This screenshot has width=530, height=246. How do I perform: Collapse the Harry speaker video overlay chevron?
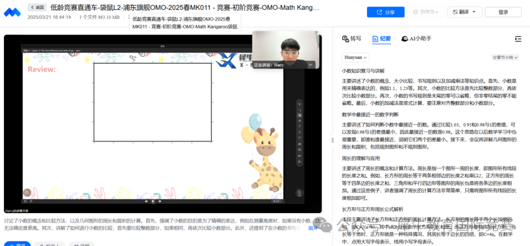click(x=310, y=65)
